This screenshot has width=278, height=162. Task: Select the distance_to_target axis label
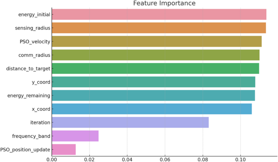[28, 69]
